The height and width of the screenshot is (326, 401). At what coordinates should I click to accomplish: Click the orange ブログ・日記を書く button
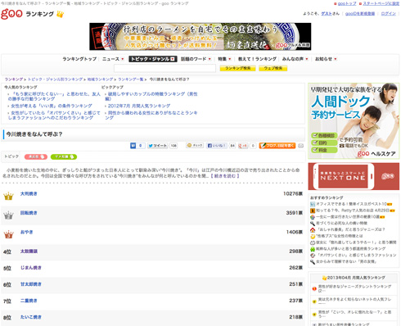point(277,146)
